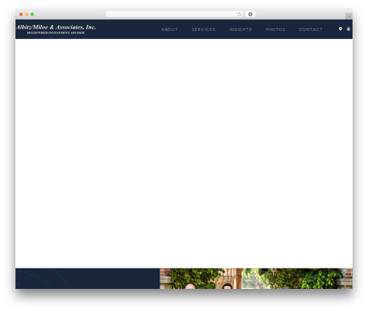
Task: Focus the browser address bar
Action: [171, 14]
